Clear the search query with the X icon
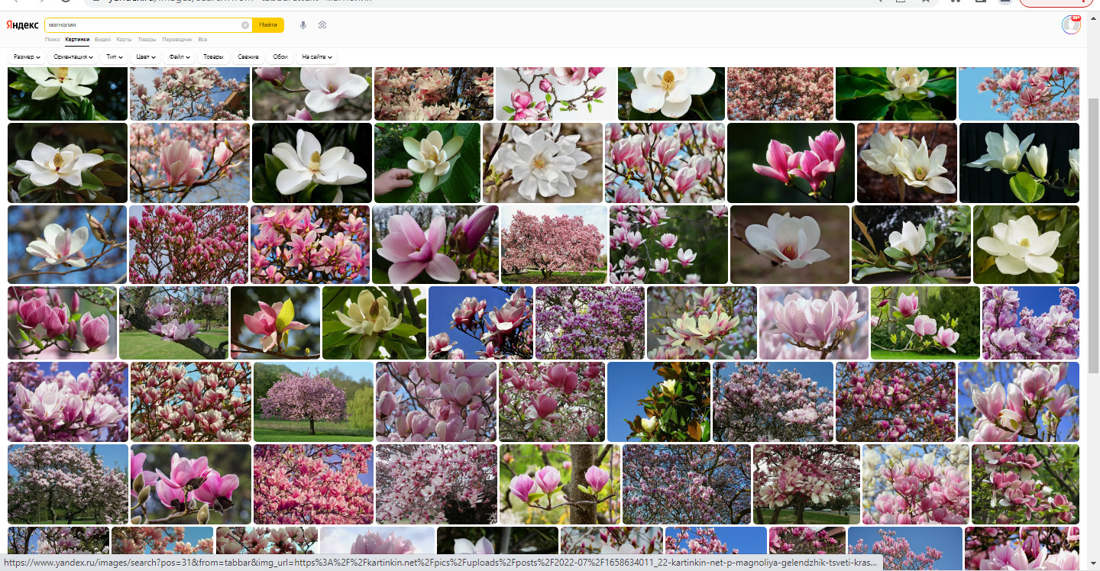Screen dimensions: 1100x571 tap(245, 25)
